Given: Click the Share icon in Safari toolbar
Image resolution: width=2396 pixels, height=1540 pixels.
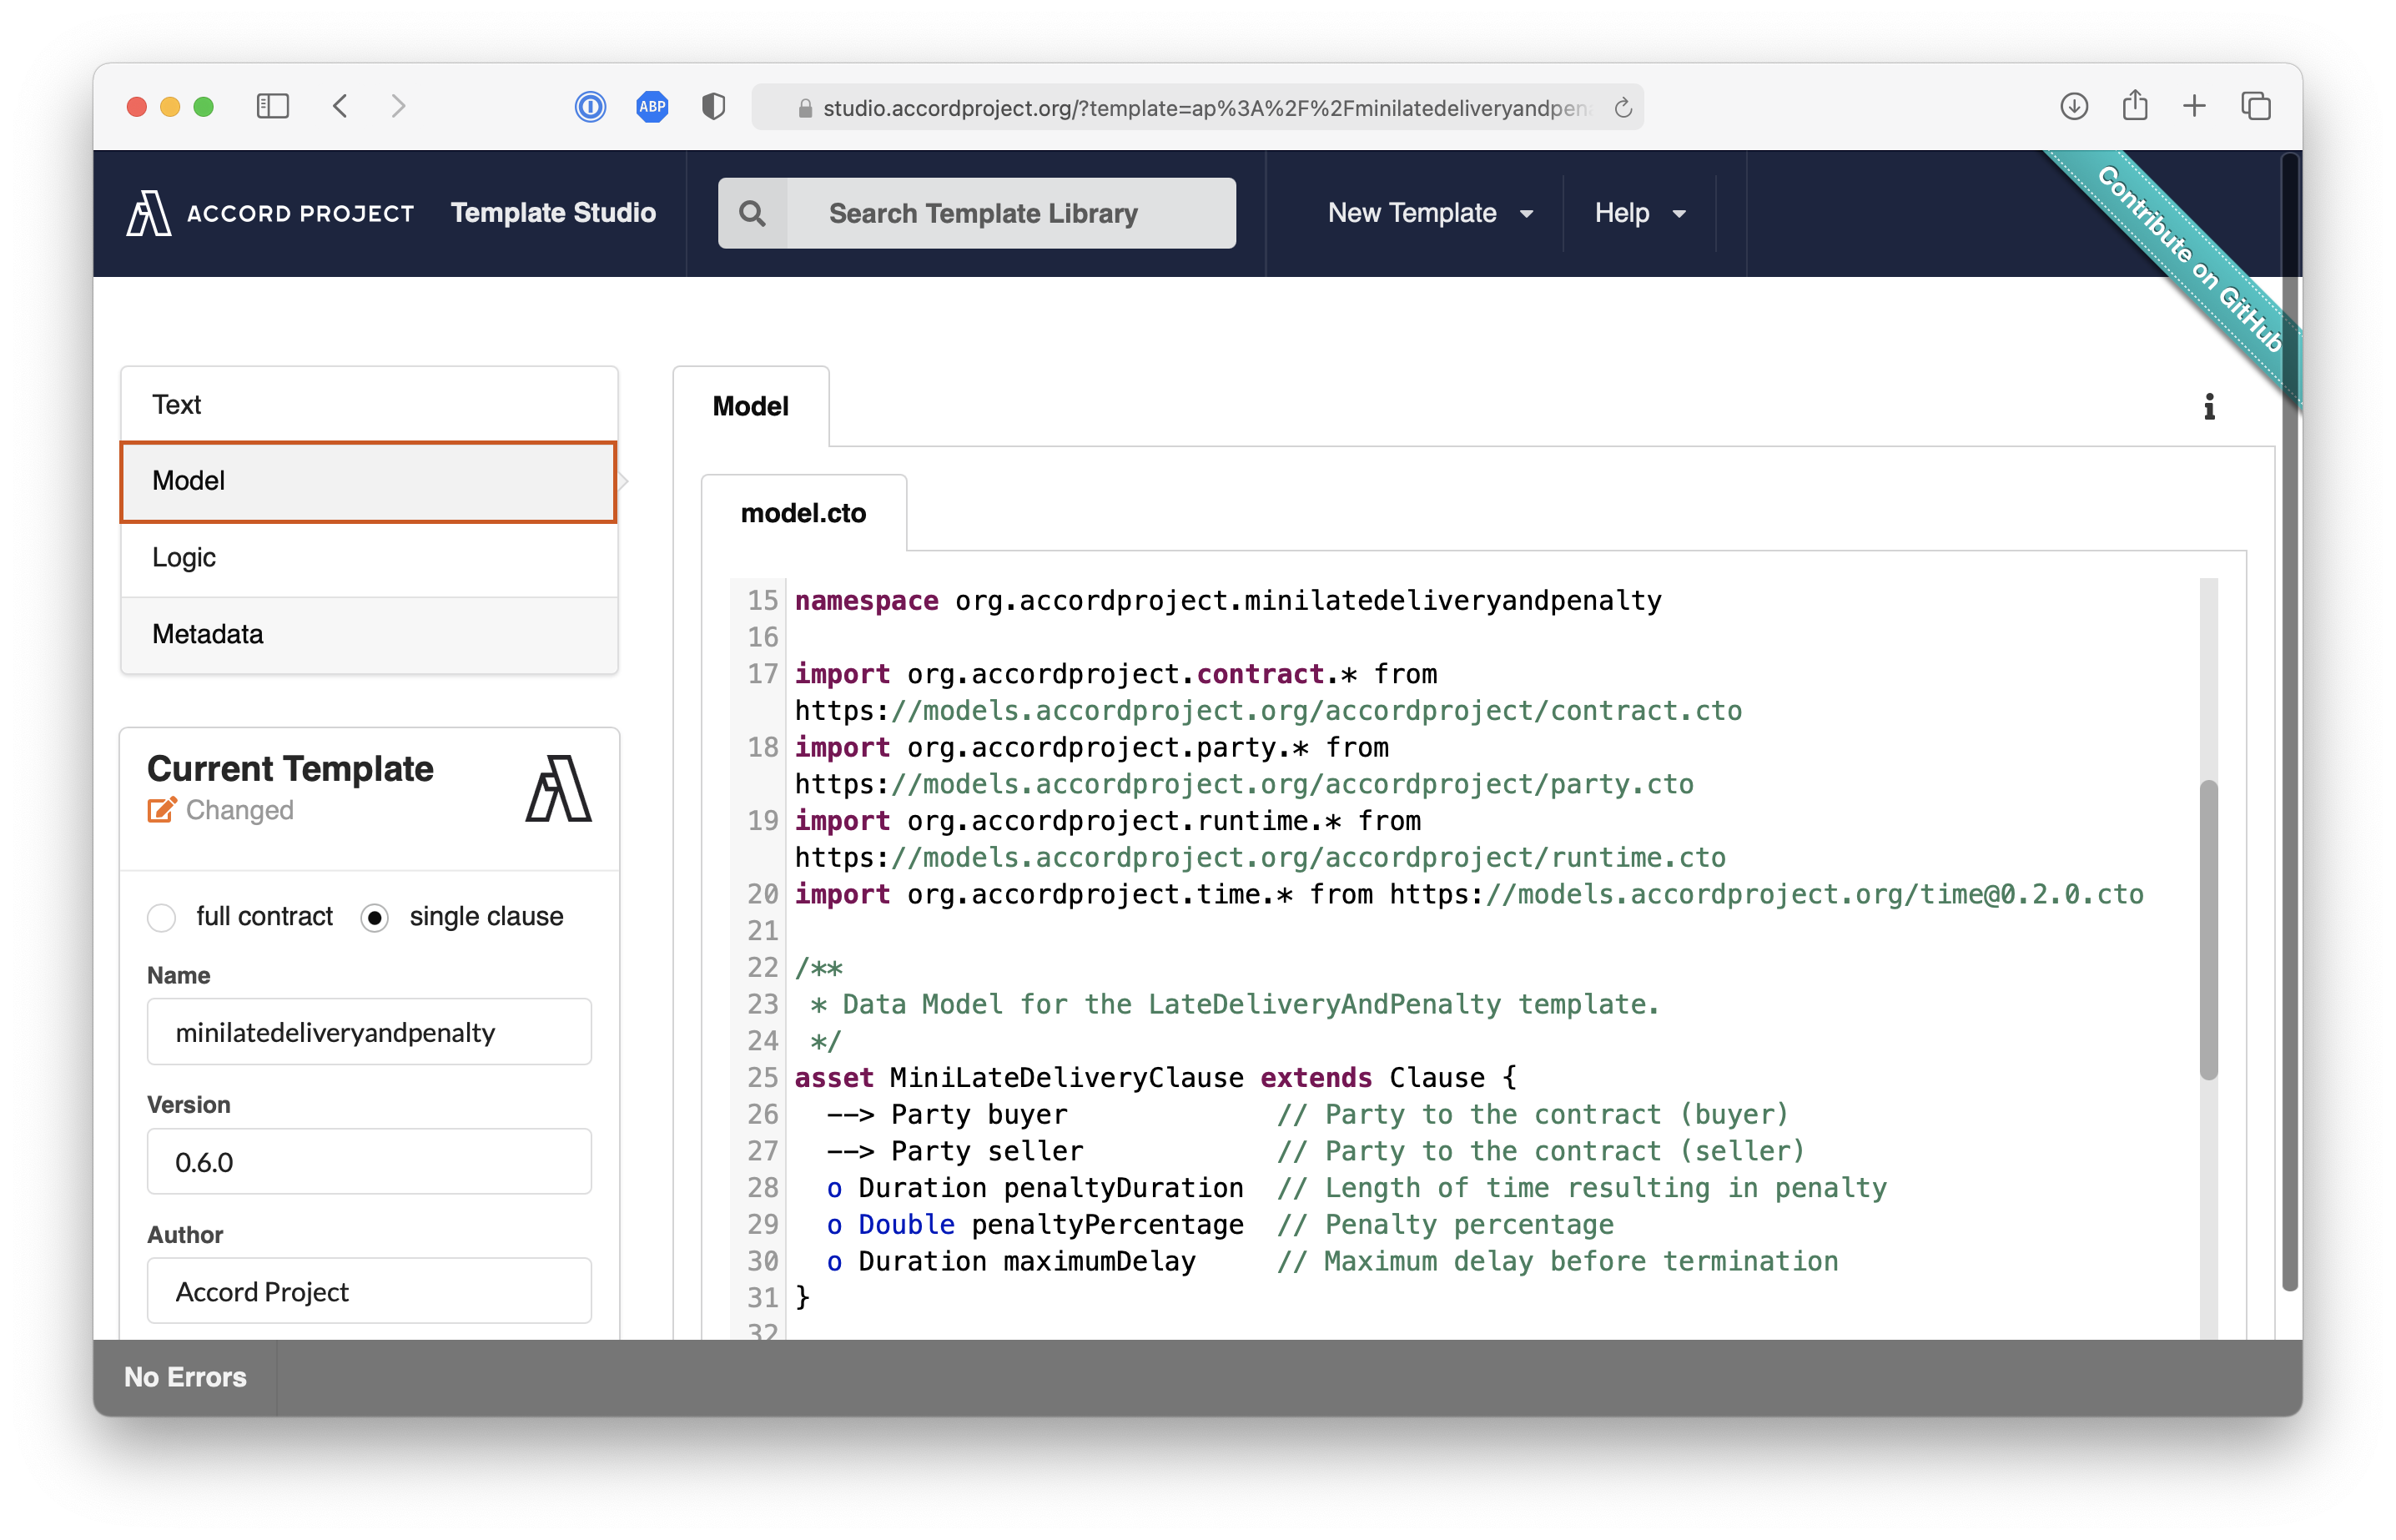Looking at the screenshot, I should [2134, 106].
